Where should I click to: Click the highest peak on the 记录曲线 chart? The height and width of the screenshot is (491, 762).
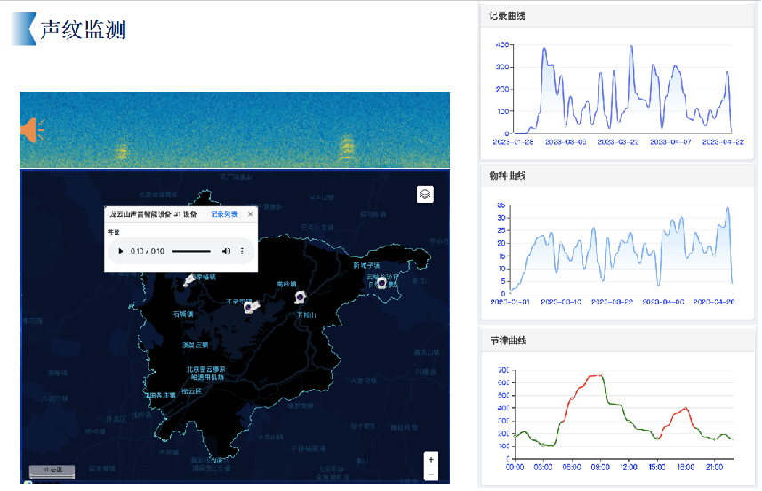point(632,46)
